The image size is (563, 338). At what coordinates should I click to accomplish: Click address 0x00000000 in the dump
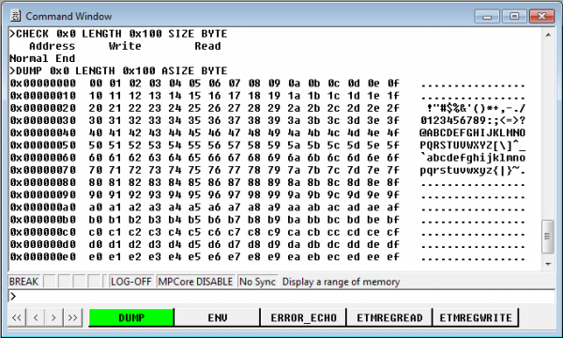pos(43,84)
